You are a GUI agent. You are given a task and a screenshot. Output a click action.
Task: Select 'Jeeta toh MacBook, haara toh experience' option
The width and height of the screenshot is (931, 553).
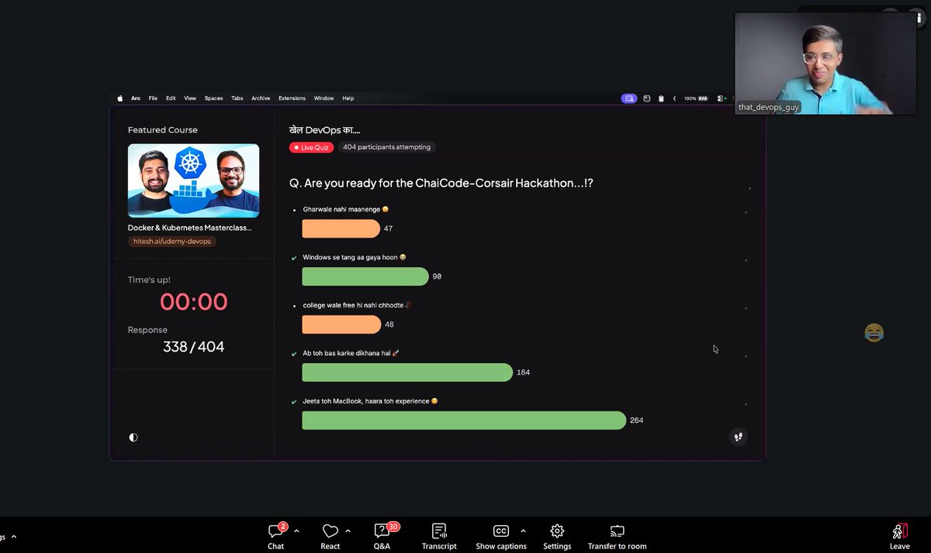pos(370,401)
